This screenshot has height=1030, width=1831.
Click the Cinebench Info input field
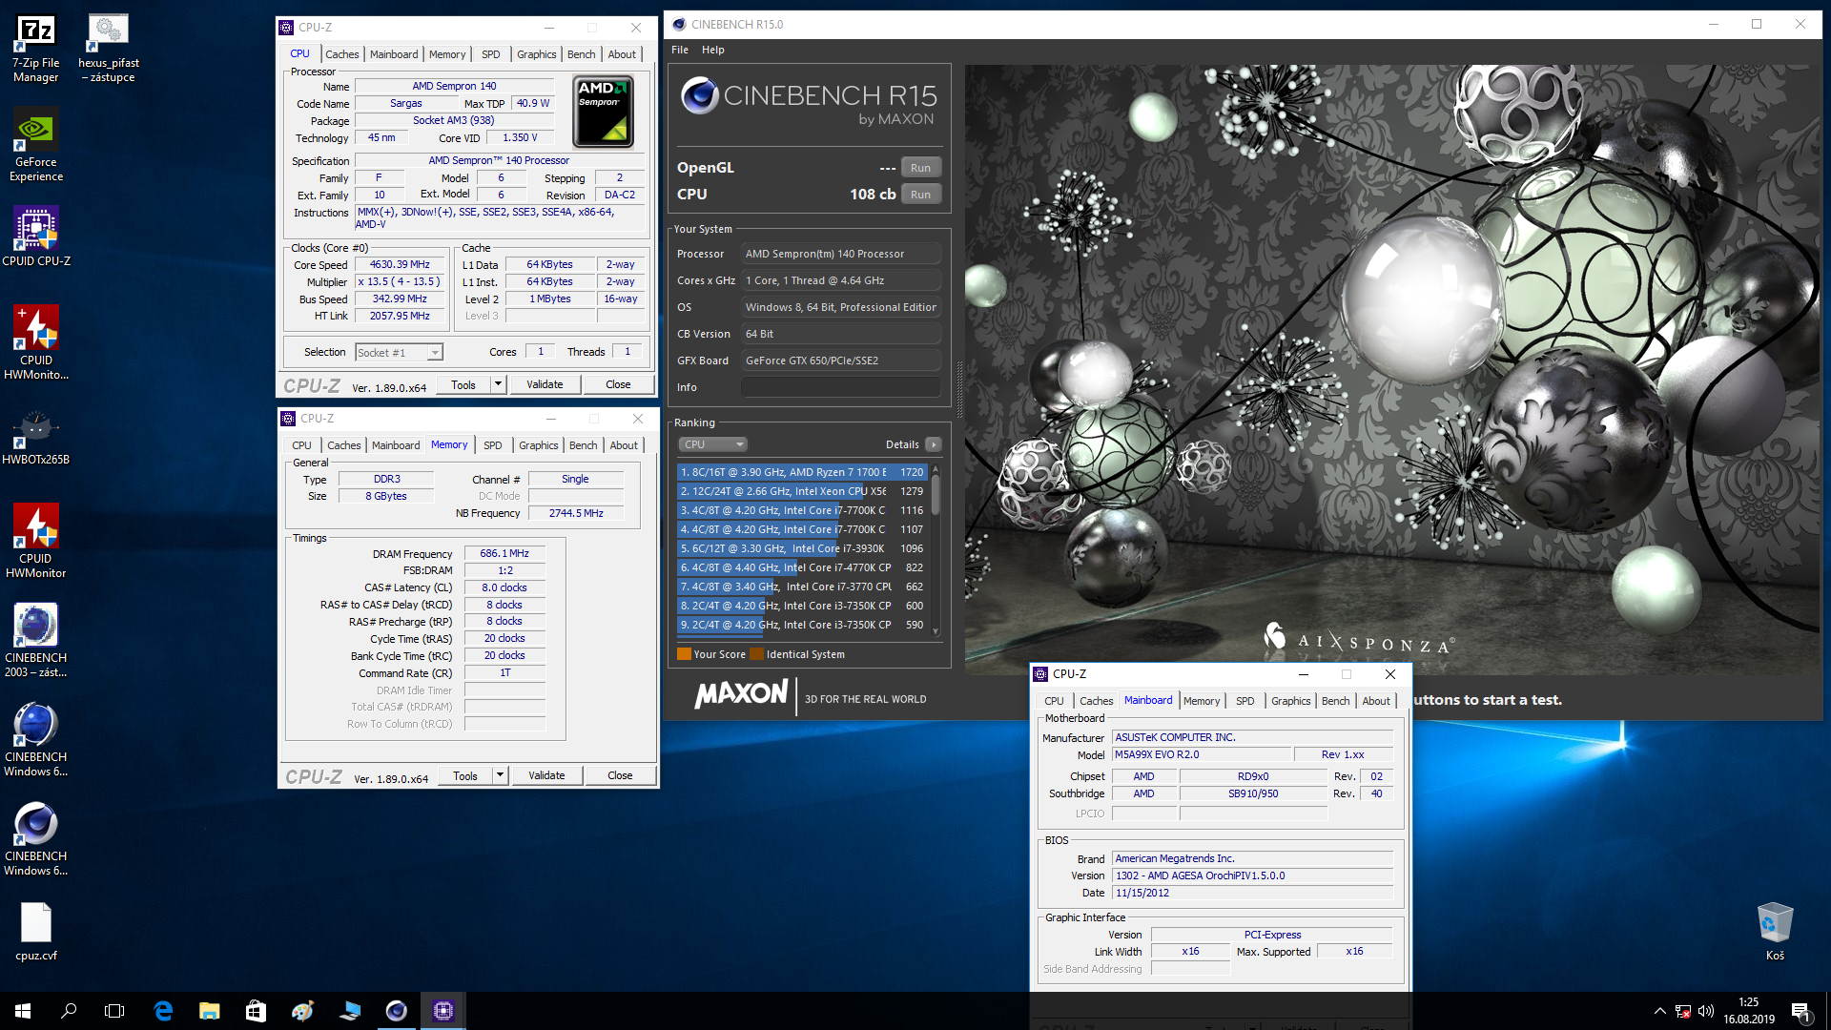pos(841,387)
